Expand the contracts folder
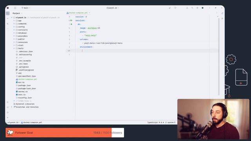This screenshot has width=251, height=141. (x=14, y=30)
